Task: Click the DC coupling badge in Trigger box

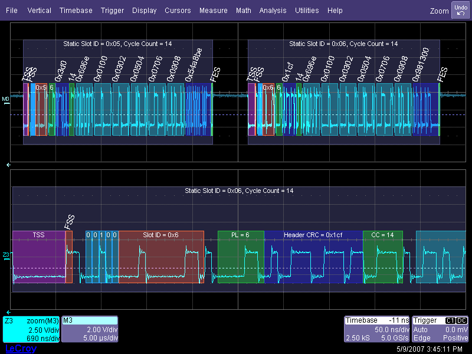Action: pos(462,320)
